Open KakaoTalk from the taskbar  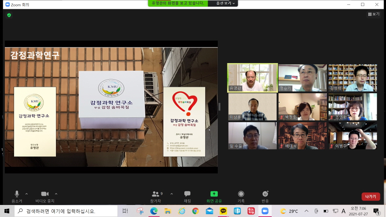223,211
